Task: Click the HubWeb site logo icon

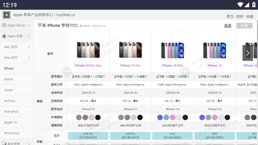Action: pyautogui.click(x=6, y=15)
